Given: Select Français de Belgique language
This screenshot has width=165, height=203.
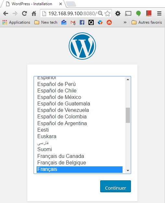Looking at the screenshot, I should 80,162.
